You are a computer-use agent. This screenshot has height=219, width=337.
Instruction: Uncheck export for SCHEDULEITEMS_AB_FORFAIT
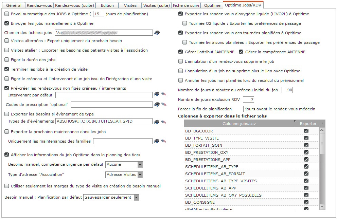(306, 174)
